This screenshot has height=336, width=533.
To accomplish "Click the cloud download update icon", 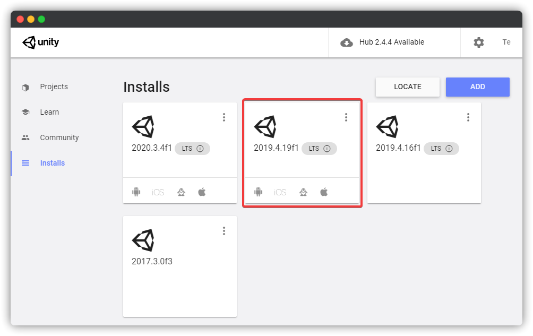I will click(346, 42).
